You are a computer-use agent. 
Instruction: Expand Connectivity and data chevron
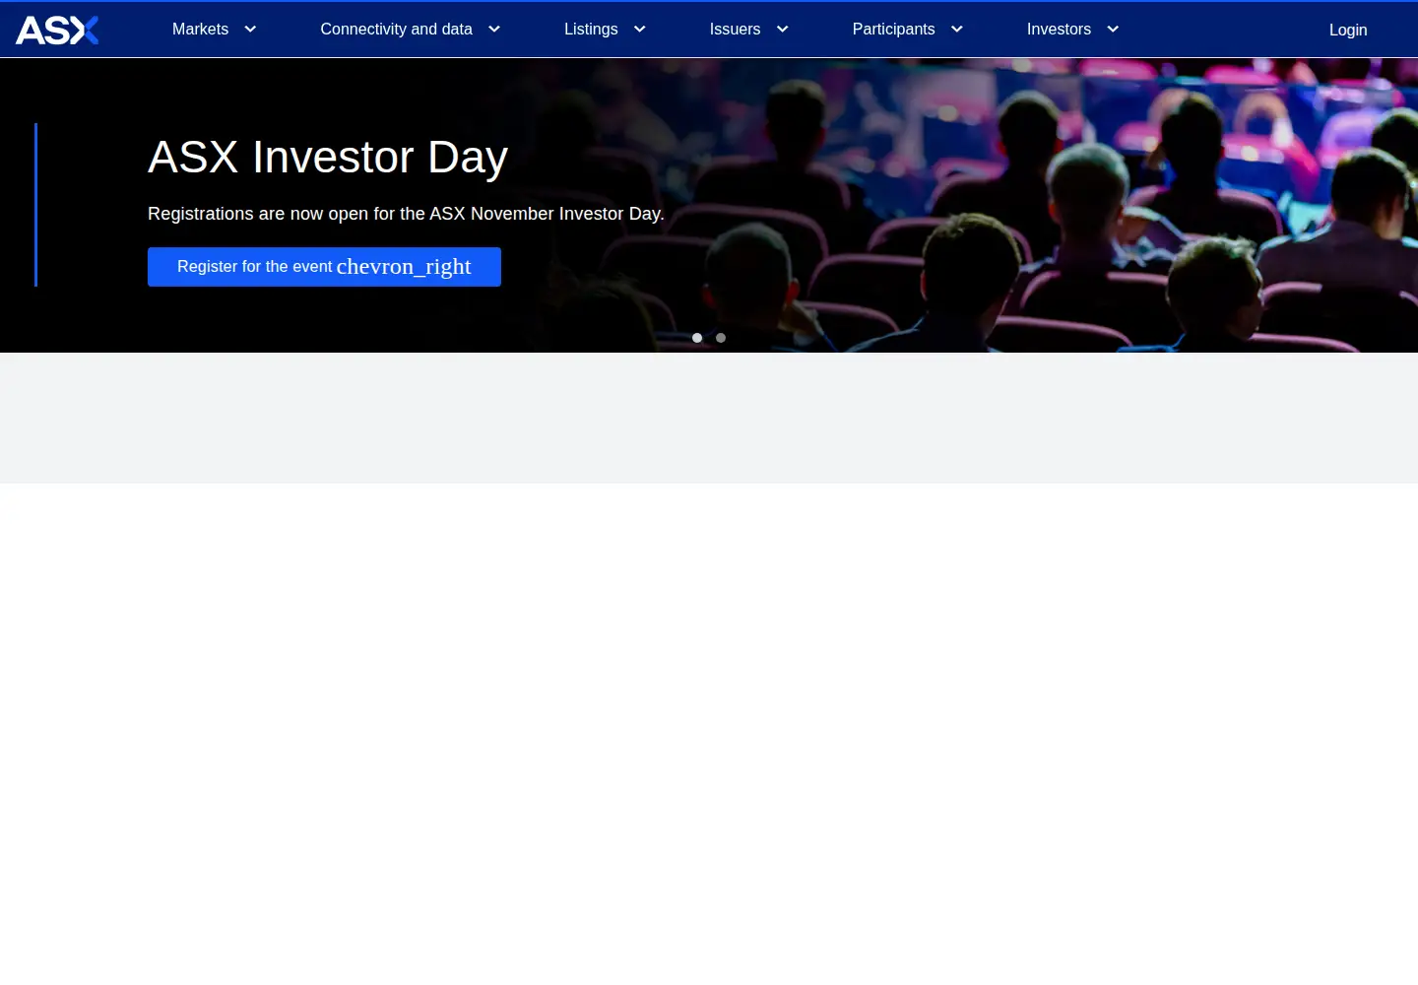(x=494, y=30)
